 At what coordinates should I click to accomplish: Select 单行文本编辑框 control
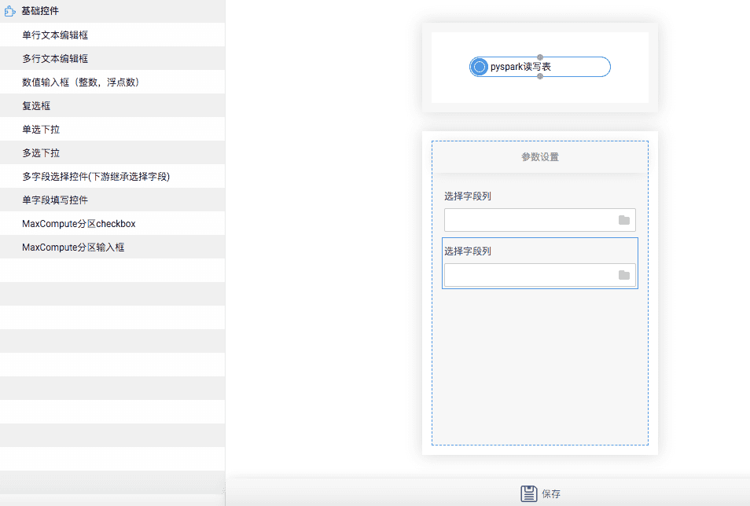pos(112,35)
